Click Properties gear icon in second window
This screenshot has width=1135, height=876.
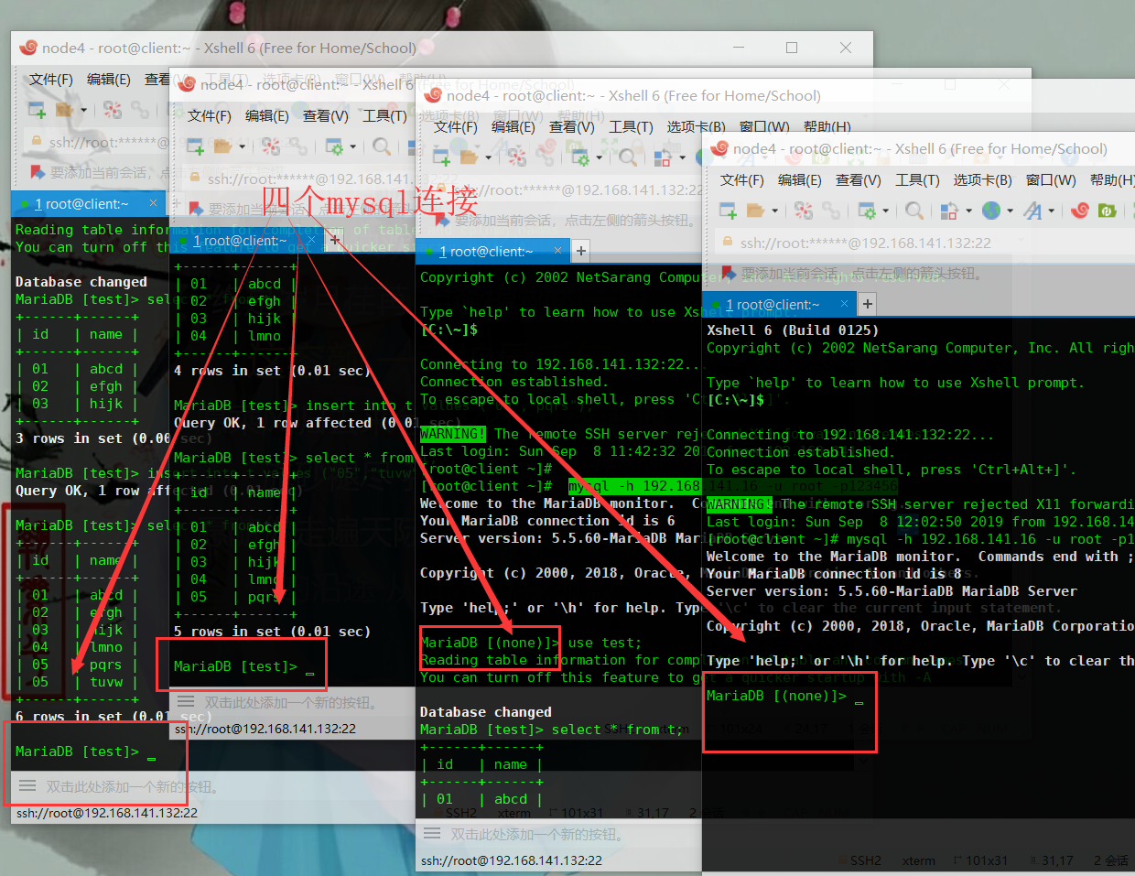click(x=334, y=146)
